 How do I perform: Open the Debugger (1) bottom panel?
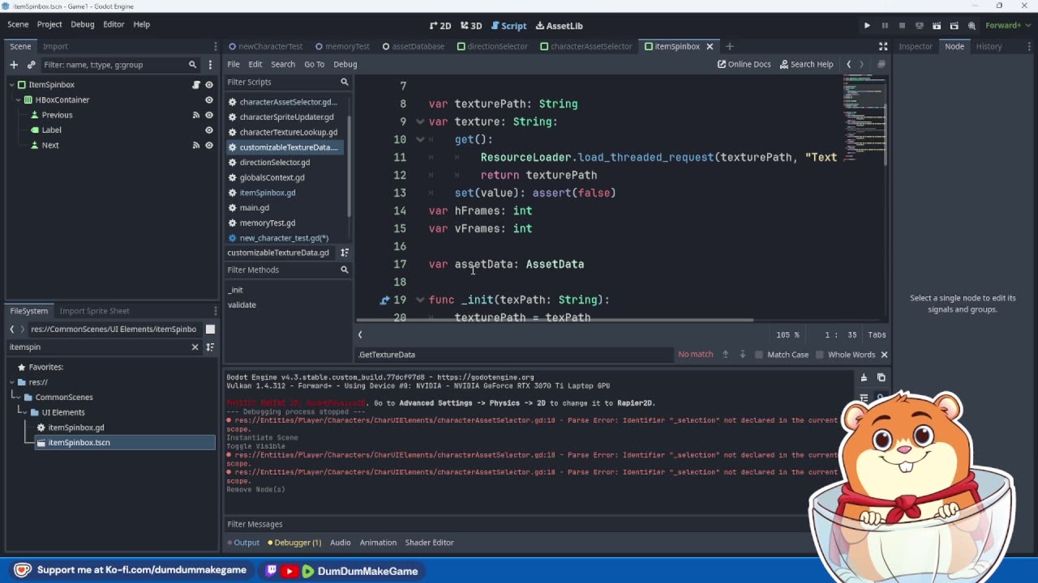coord(294,543)
